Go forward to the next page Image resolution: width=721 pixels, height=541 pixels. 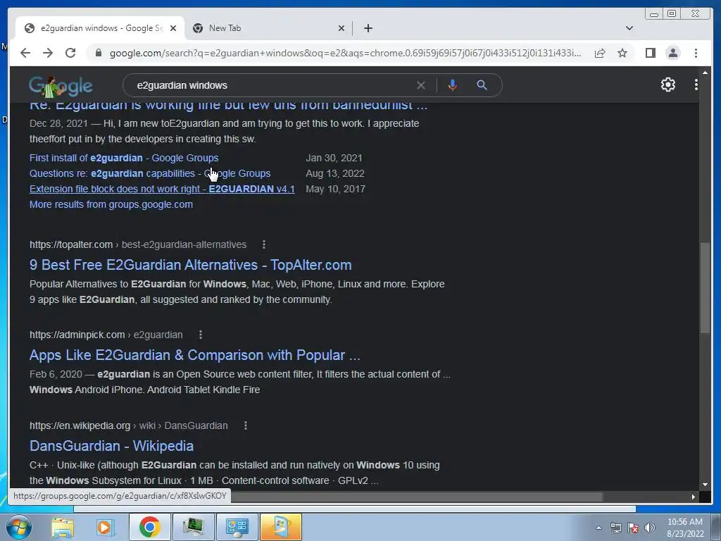pos(48,53)
